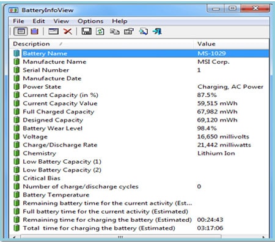Select the Remaining battery time for current activity row
The width and height of the screenshot is (275, 242).
139,203
